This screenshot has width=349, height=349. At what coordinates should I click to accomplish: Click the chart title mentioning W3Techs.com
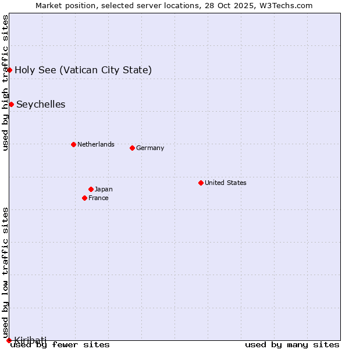[x=174, y=5]
